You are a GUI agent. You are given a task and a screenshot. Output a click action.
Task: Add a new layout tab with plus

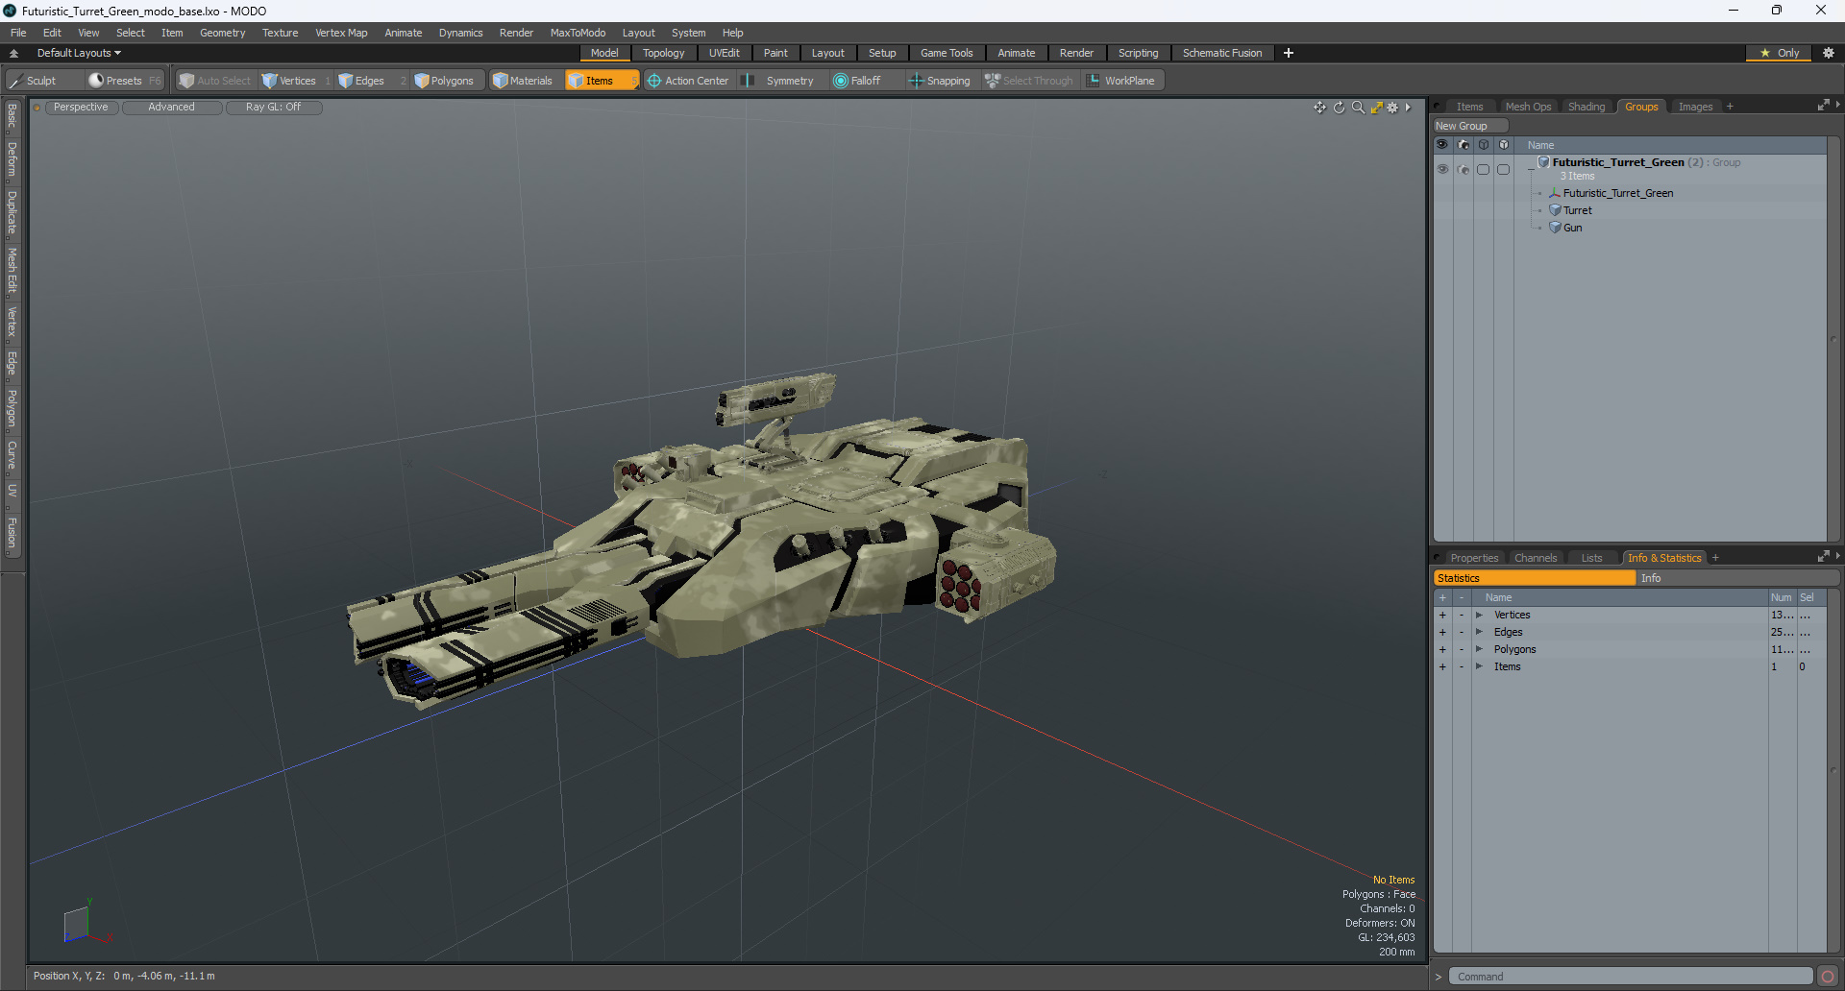point(1289,53)
